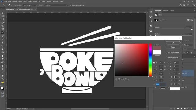
Task: Create new fill or adjustment layer icon
Action: (181, 108)
